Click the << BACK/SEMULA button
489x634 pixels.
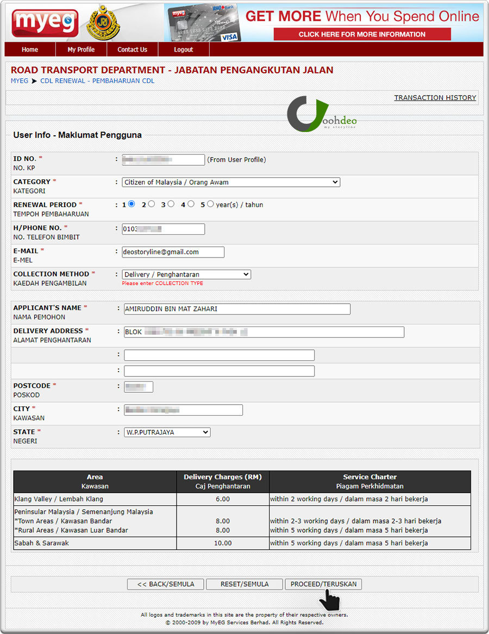(x=165, y=584)
